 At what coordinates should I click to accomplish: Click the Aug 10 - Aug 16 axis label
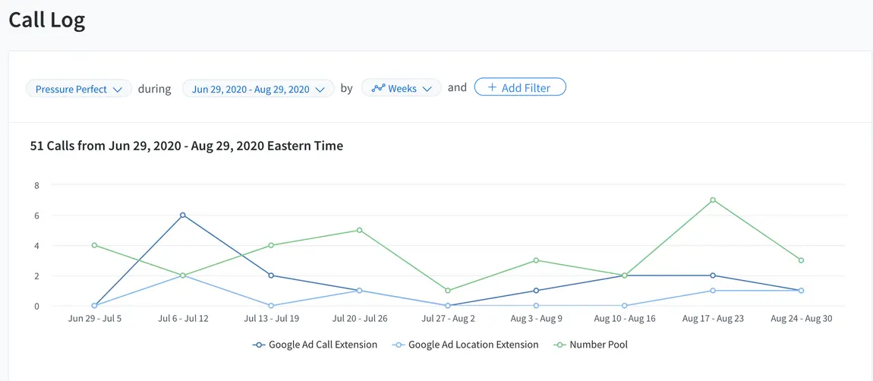point(625,320)
